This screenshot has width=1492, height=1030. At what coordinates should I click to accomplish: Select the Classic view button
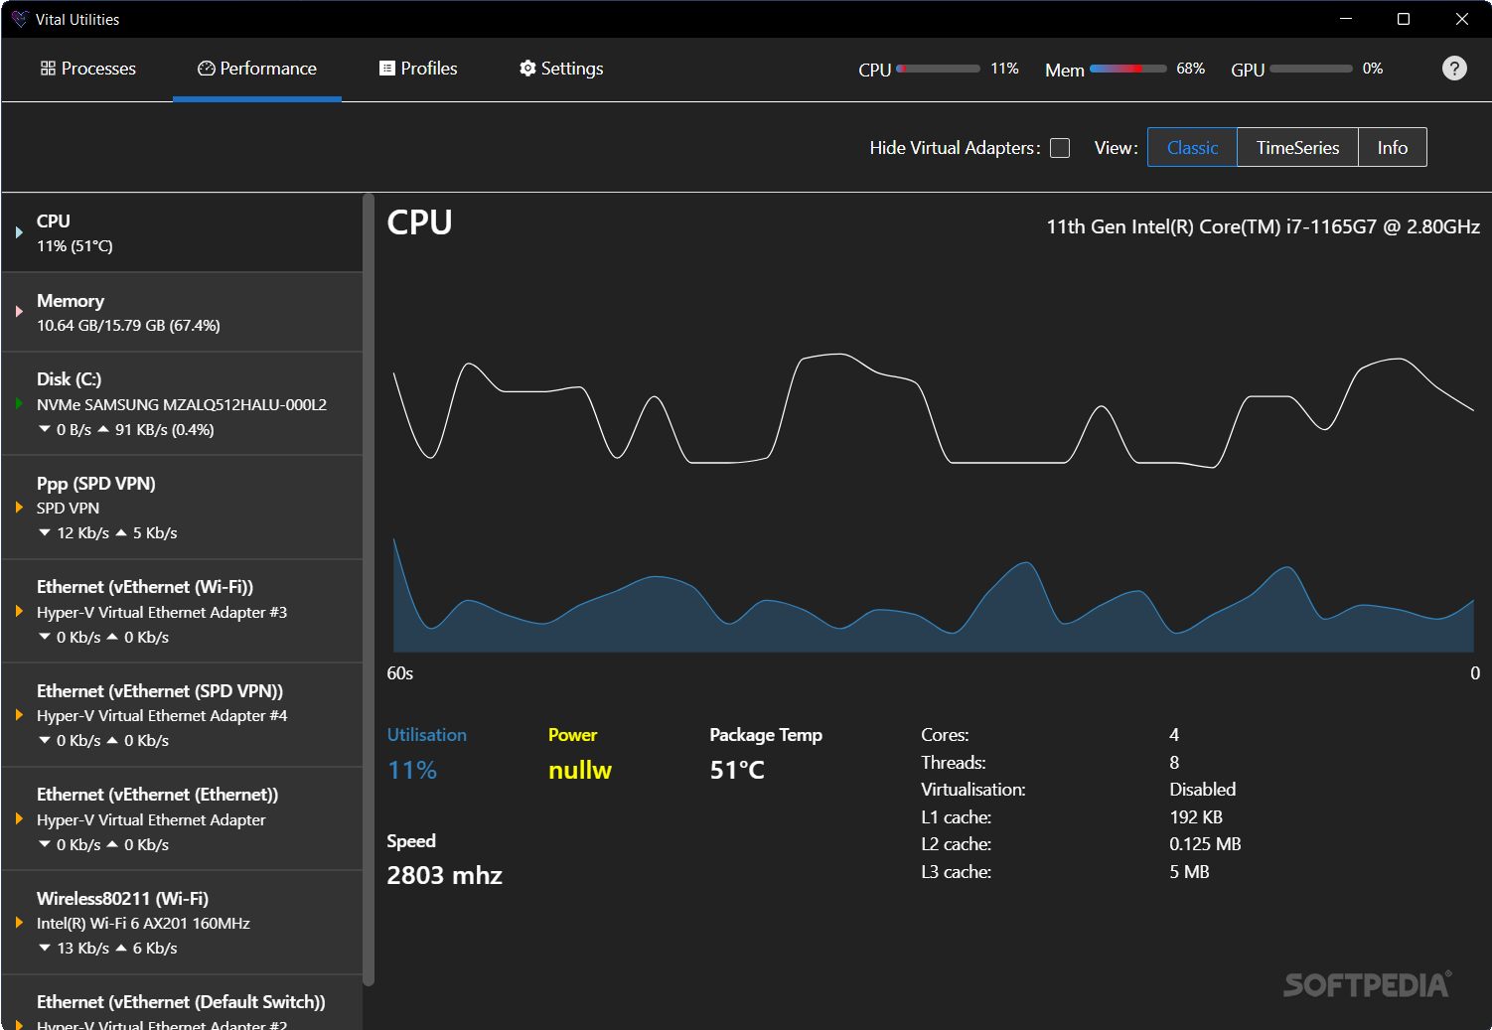pos(1192,147)
